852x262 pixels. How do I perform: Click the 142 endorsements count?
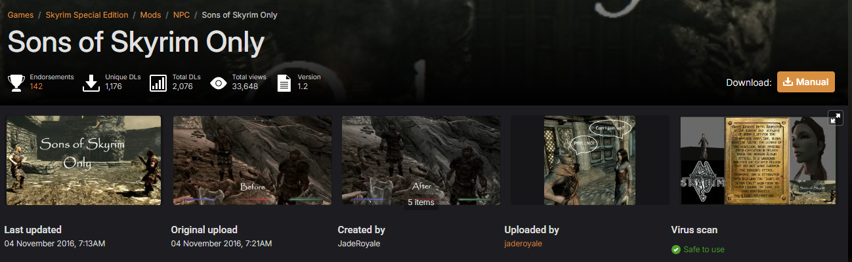click(36, 86)
